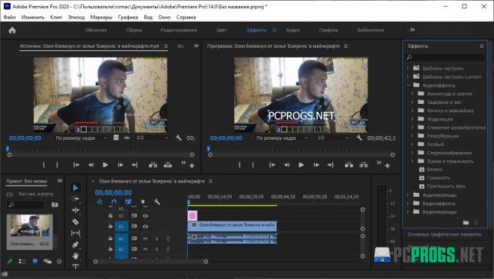Image resolution: width=494 pixels, height=279 pixels.
Task: Switch to 'Аудио' workspace tab
Action: 293,30
